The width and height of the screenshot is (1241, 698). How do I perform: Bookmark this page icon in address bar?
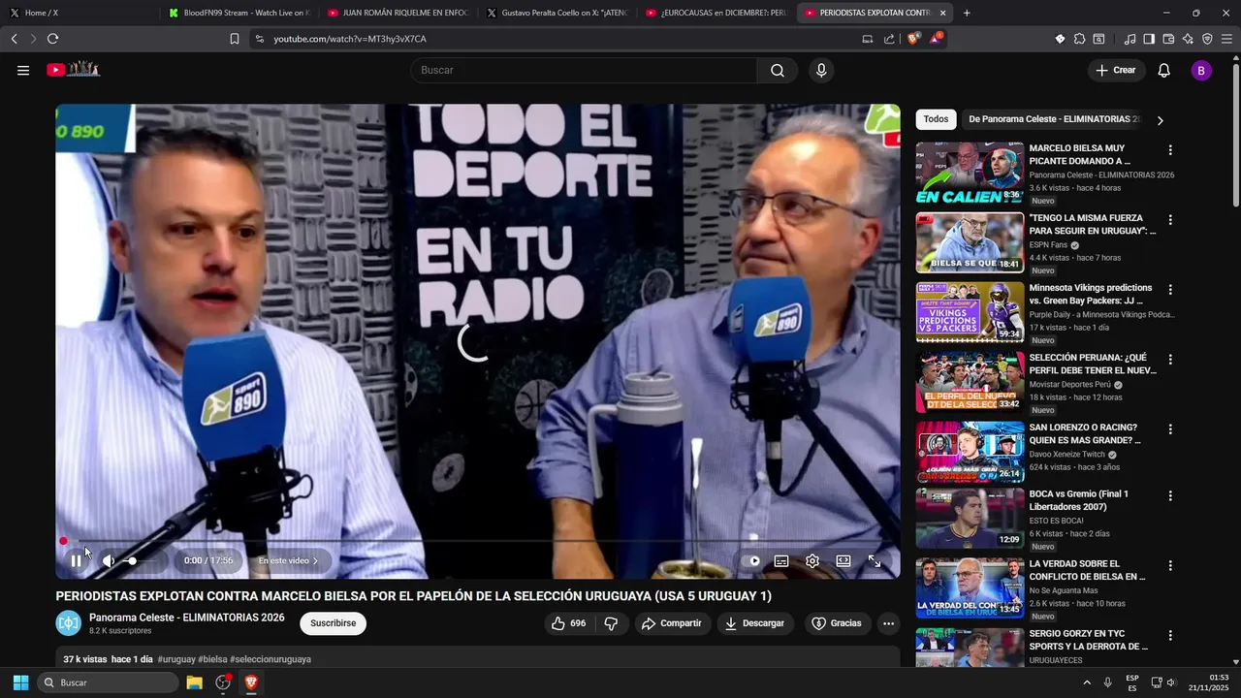pyautogui.click(x=235, y=39)
